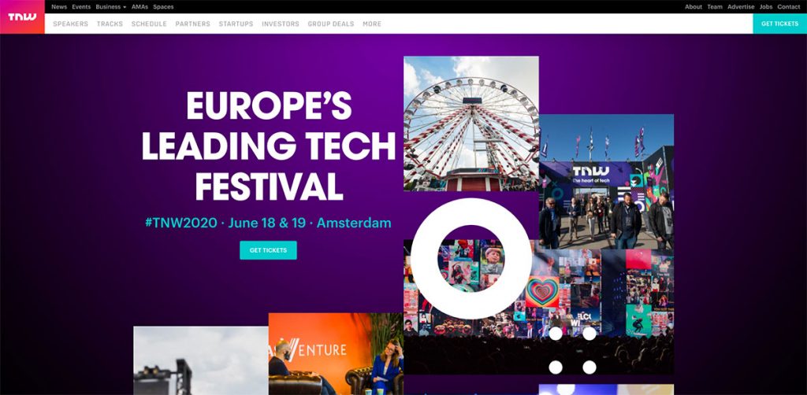Click the Venture stage interview photo
The image size is (807, 395).
[336, 354]
